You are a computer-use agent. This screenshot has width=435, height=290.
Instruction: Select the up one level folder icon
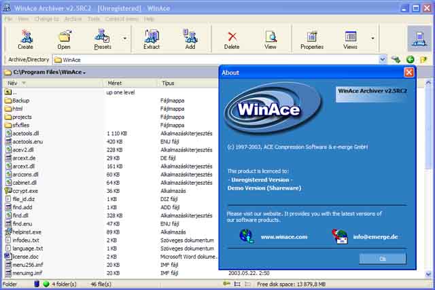[x=8, y=92]
